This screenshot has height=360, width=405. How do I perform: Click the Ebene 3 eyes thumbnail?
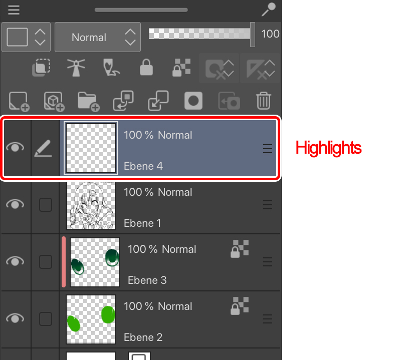click(x=95, y=262)
